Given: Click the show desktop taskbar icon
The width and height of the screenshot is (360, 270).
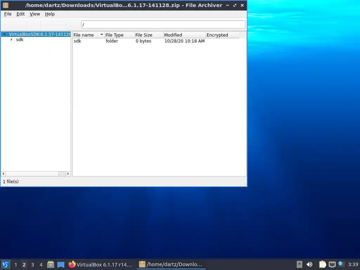Looking at the screenshot, I should coord(61,264).
